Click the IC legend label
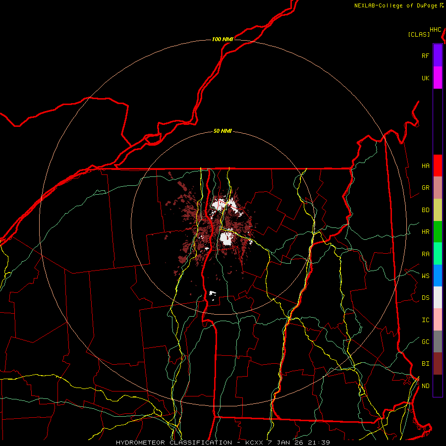446x446 pixels. click(x=425, y=320)
